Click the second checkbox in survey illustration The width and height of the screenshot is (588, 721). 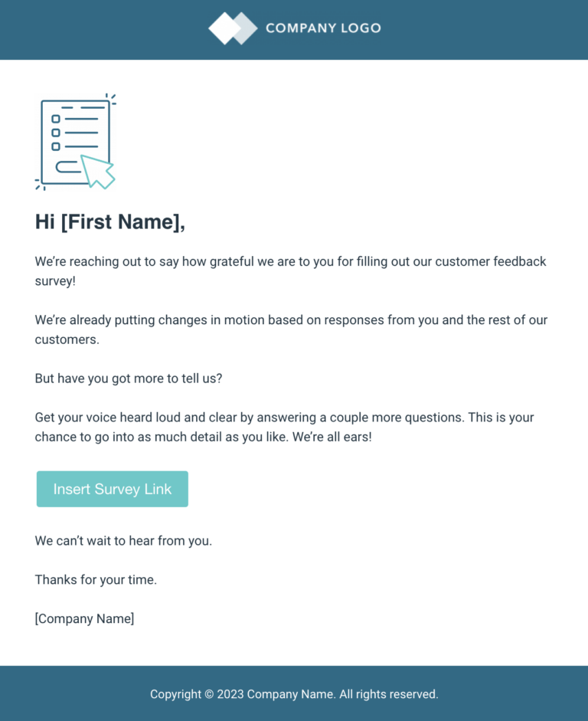pos(56,133)
